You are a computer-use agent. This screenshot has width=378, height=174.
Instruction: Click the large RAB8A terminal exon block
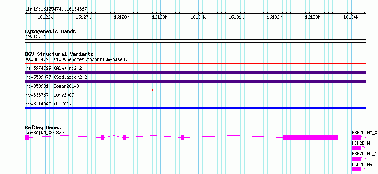[x=310, y=138]
